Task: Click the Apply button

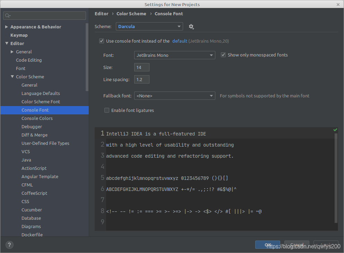Action: 326,245
